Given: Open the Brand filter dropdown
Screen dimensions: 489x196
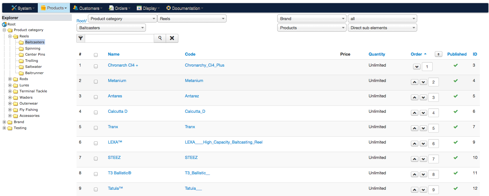Looking at the screenshot, I should coord(312,19).
